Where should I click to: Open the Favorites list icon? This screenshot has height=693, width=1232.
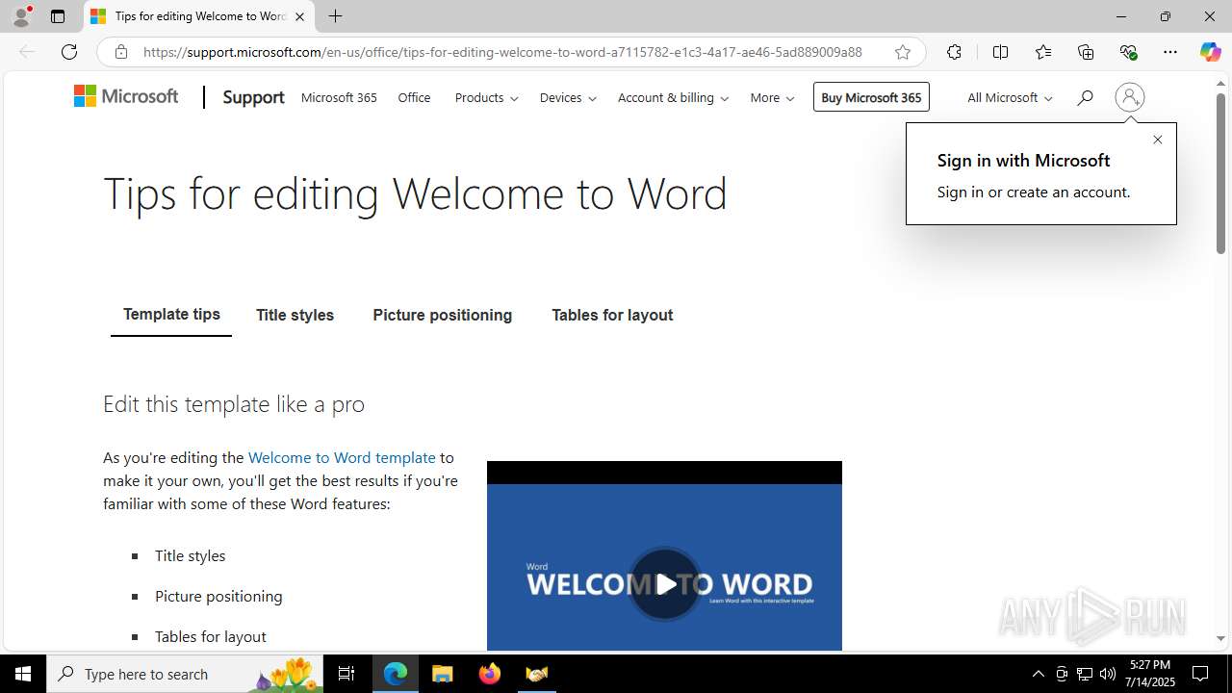(x=1043, y=52)
